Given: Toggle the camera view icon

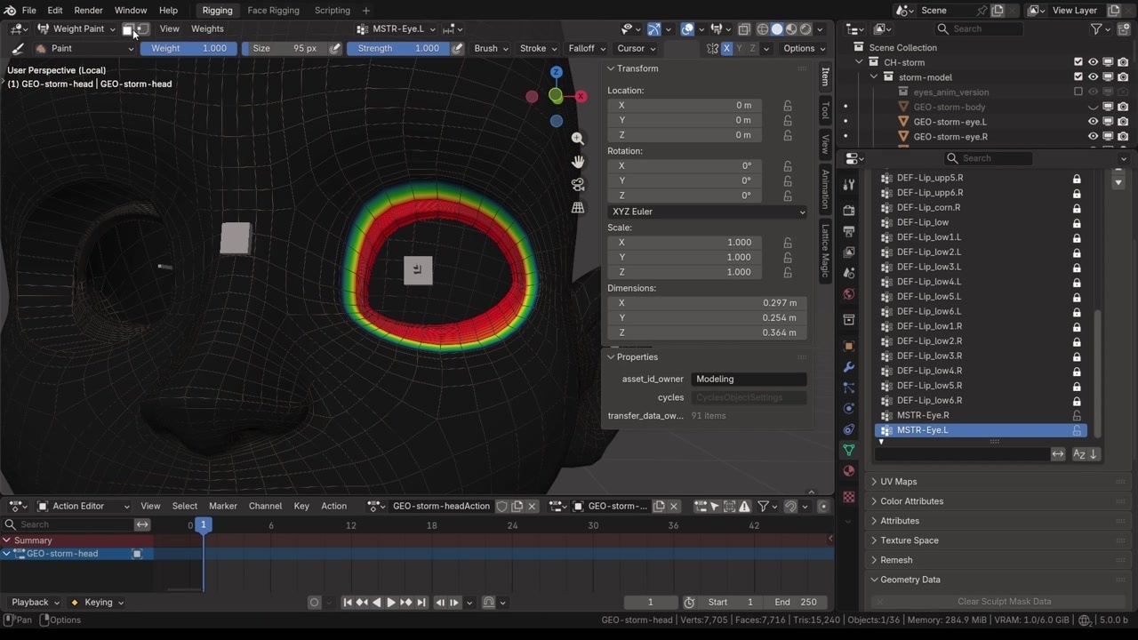Looking at the screenshot, I should click(x=578, y=185).
